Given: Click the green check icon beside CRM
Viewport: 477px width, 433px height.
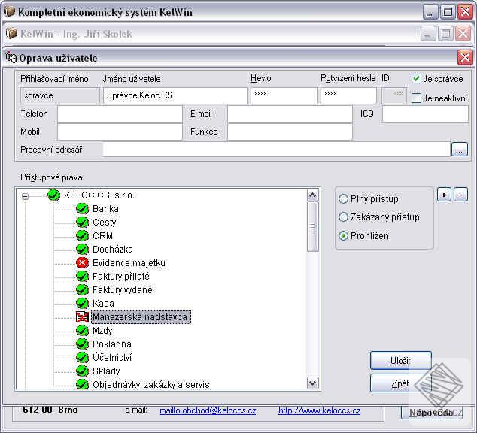Looking at the screenshot, I should tap(82, 236).
